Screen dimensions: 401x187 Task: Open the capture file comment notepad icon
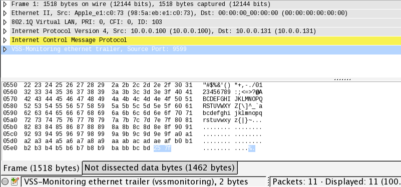point(15,181)
